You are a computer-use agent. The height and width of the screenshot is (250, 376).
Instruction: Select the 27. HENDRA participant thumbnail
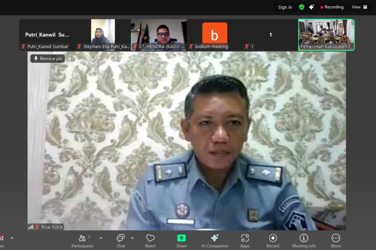(159, 35)
